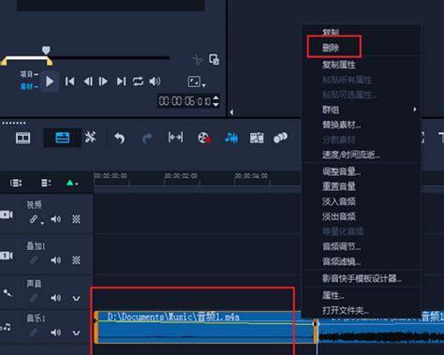The image size is (444, 355).
Task: Choose 删除 from the context menu
Action: pyautogui.click(x=331, y=48)
